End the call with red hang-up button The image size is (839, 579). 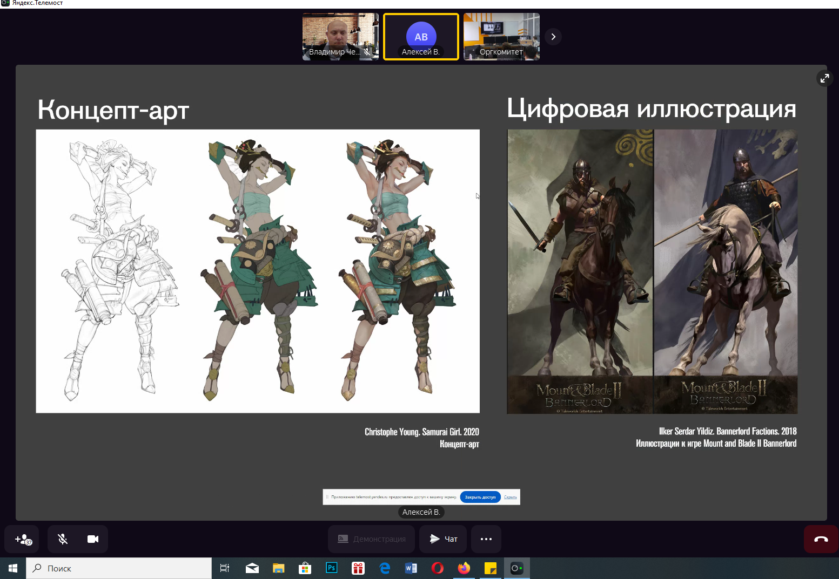(x=821, y=539)
